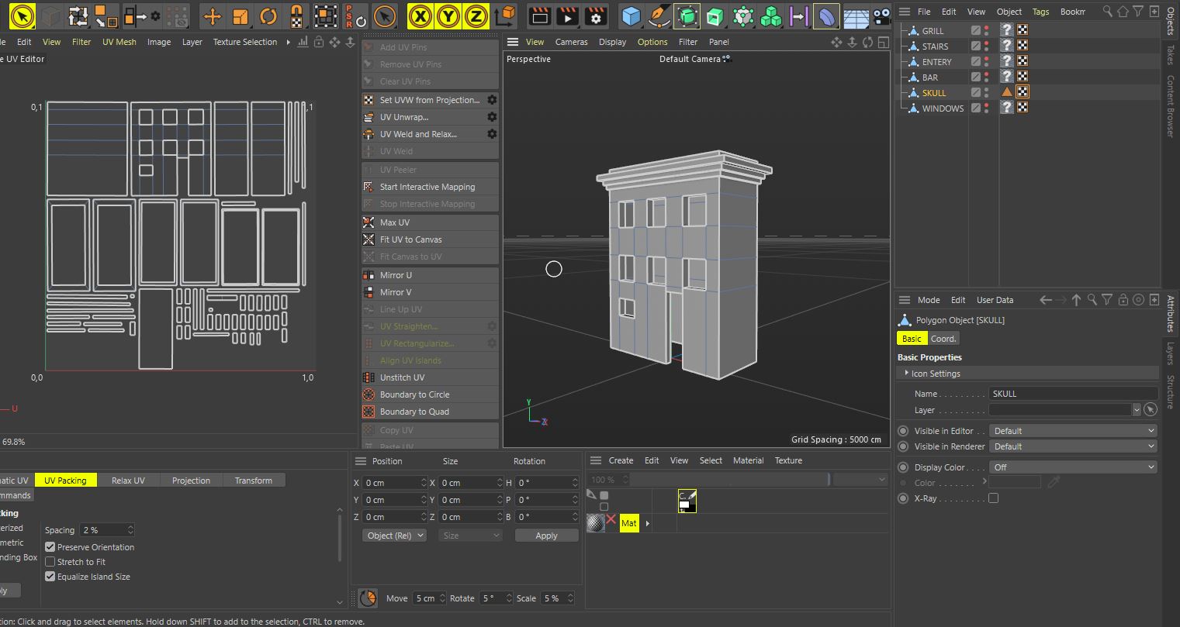Open Edit Render Settings icon
Viewport: 1180px width, 627px height.
[x=595, y=16]
